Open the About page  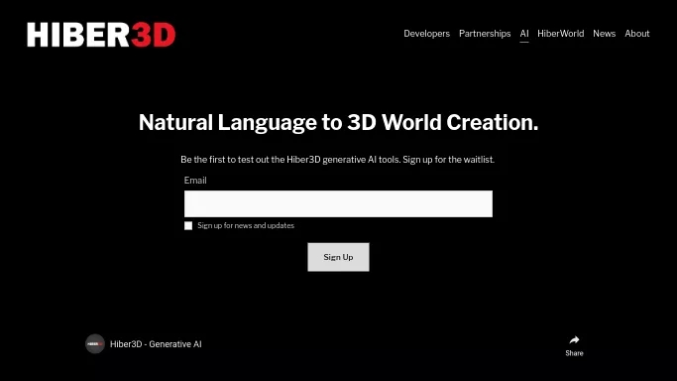pyautogui.click(x=636, y=34)
